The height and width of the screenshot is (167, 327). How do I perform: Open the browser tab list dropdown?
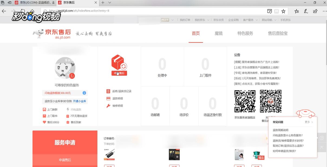point(110,2)
